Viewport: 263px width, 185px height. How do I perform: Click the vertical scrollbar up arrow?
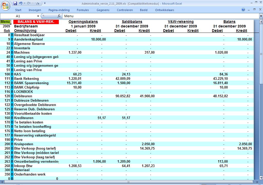pos(261,22)
